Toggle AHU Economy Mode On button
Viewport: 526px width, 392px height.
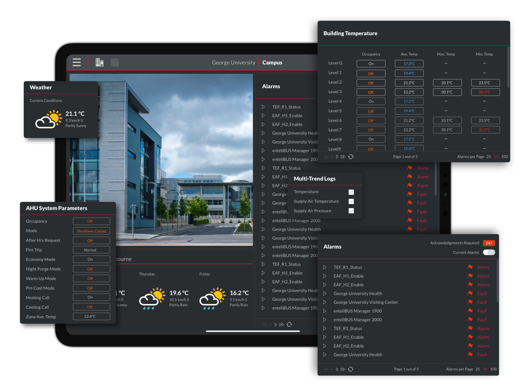coord(91,259)
